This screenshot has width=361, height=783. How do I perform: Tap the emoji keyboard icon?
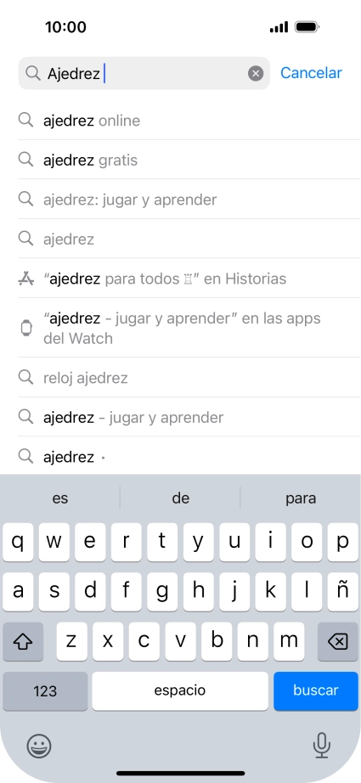pyautogui.click(x=39, y=746)
